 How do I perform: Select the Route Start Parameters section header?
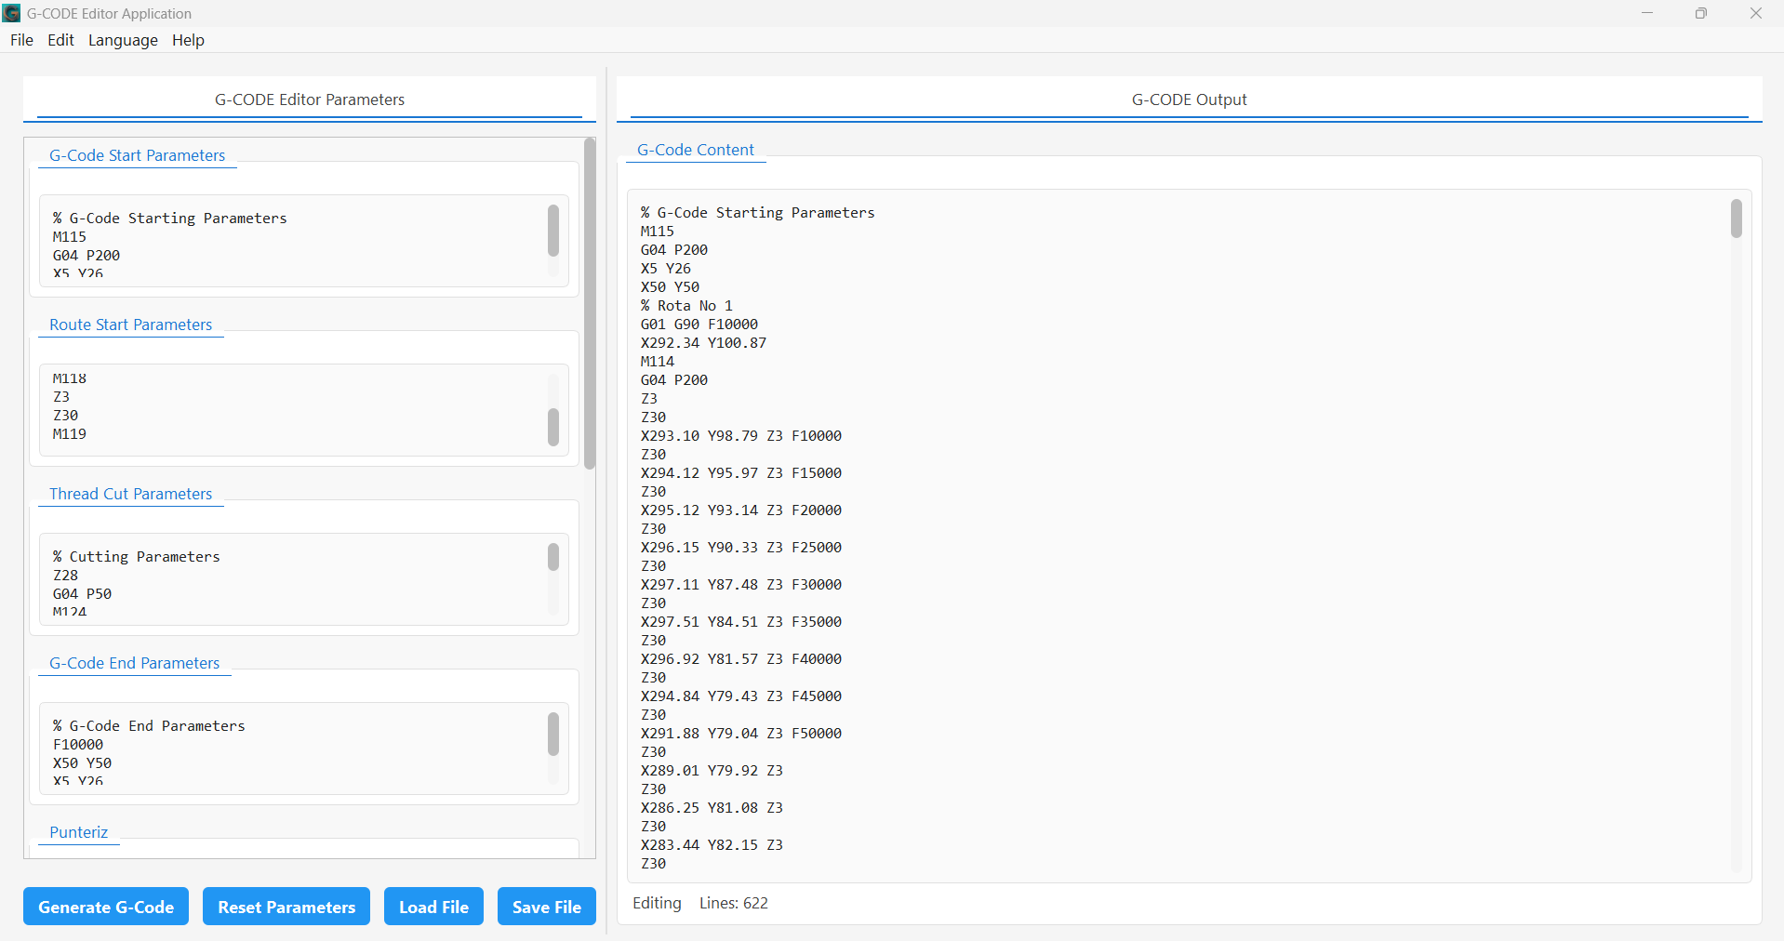pos(130,325)
